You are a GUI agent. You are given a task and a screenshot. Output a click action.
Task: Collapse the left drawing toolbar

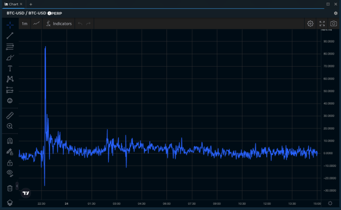(x=17, y=185)
